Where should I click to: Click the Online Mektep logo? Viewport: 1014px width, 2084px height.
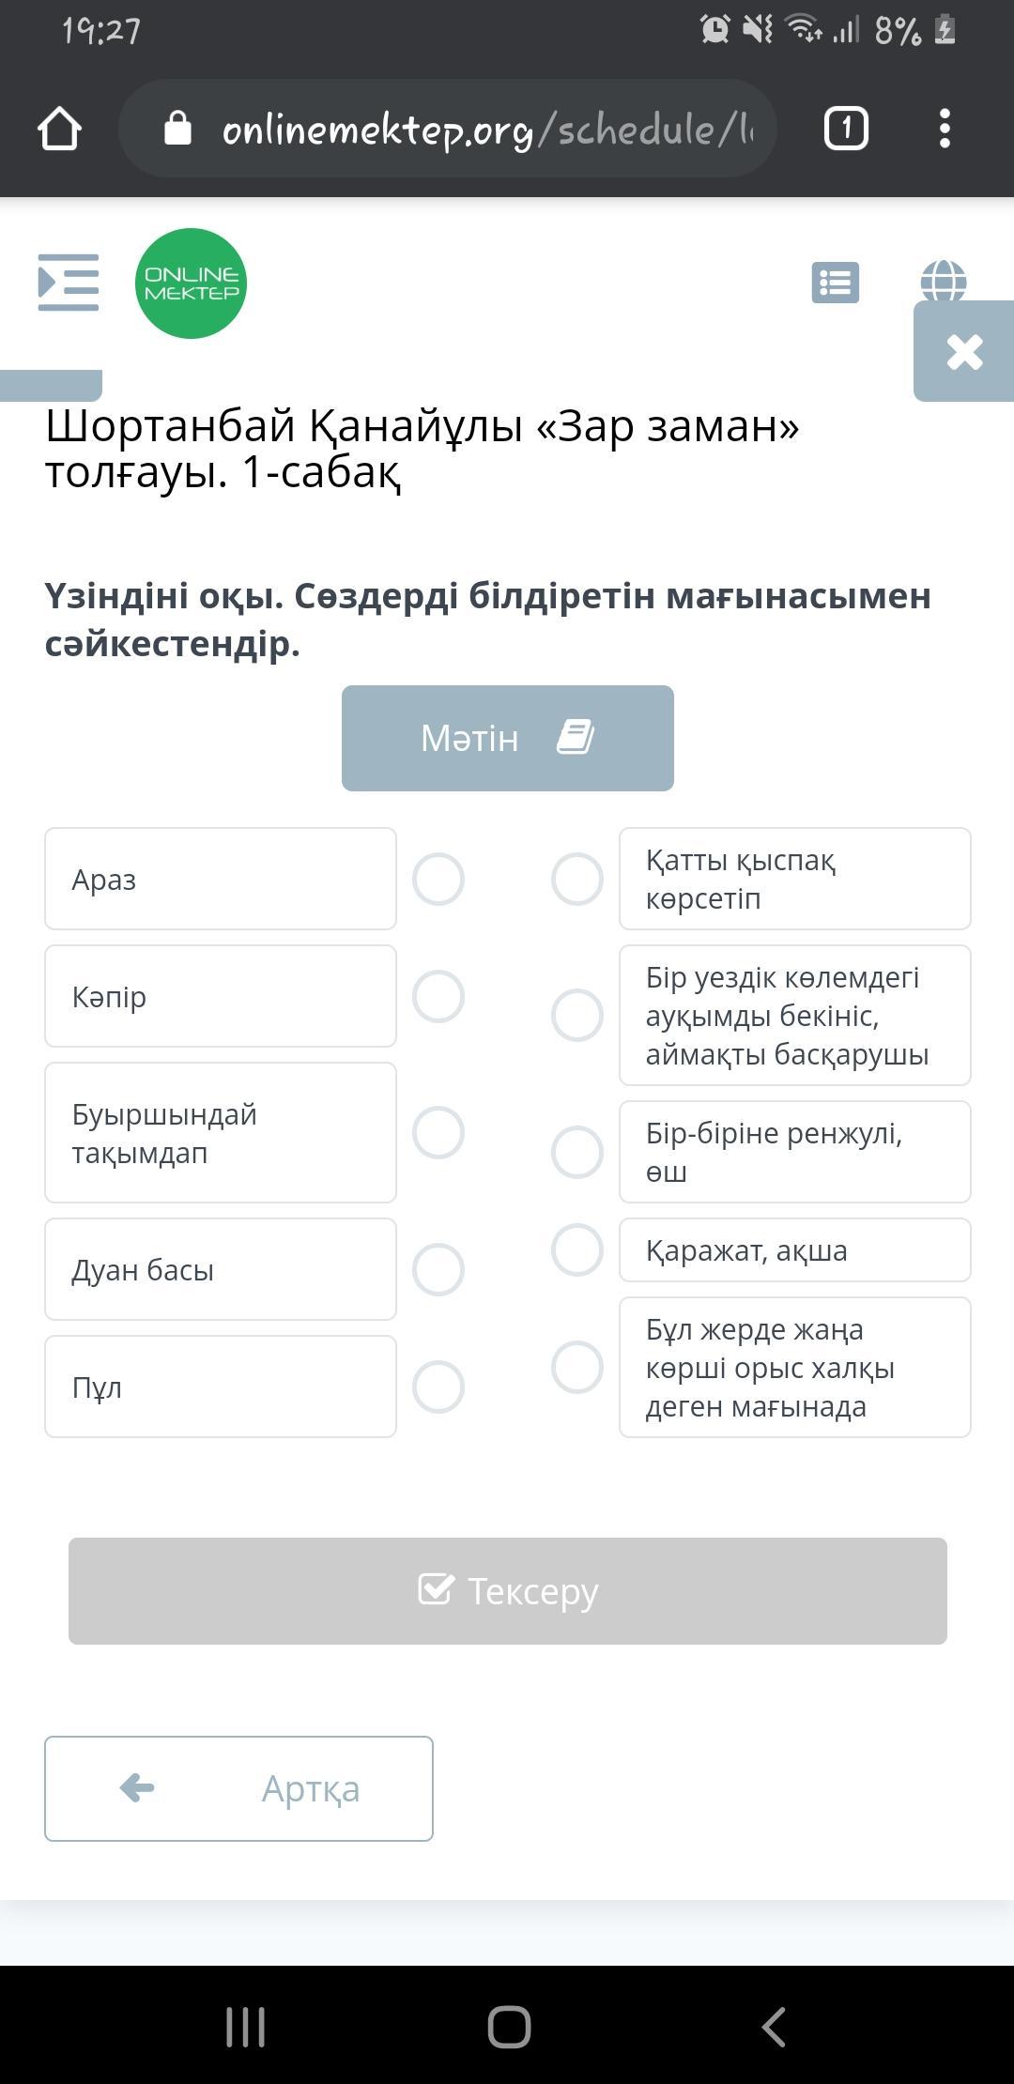(x=191, y=283)
